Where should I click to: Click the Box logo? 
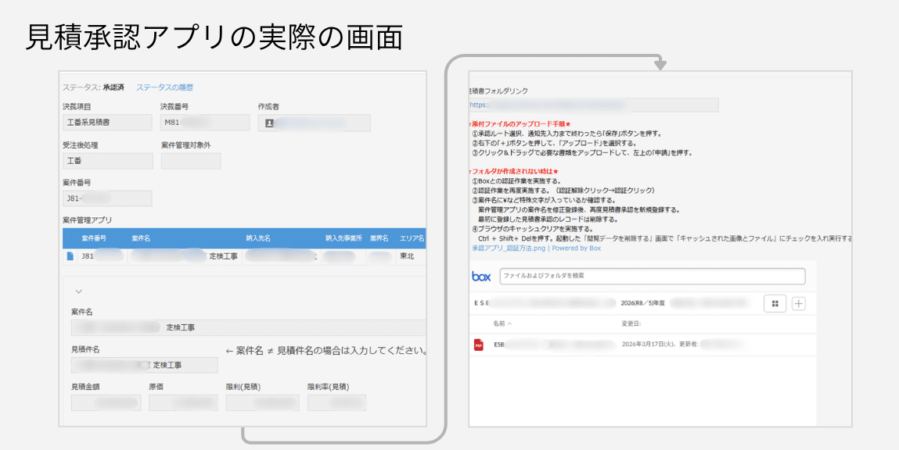coord(481,277)
